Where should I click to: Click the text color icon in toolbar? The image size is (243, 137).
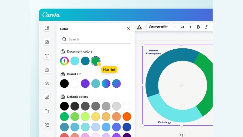(139, 27)
